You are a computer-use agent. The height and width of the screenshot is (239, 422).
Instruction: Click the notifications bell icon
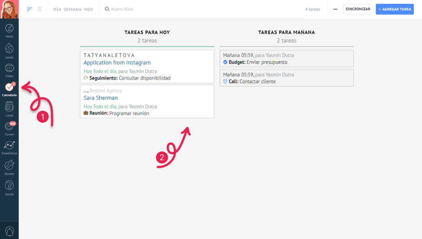click(x=9, y=231)
